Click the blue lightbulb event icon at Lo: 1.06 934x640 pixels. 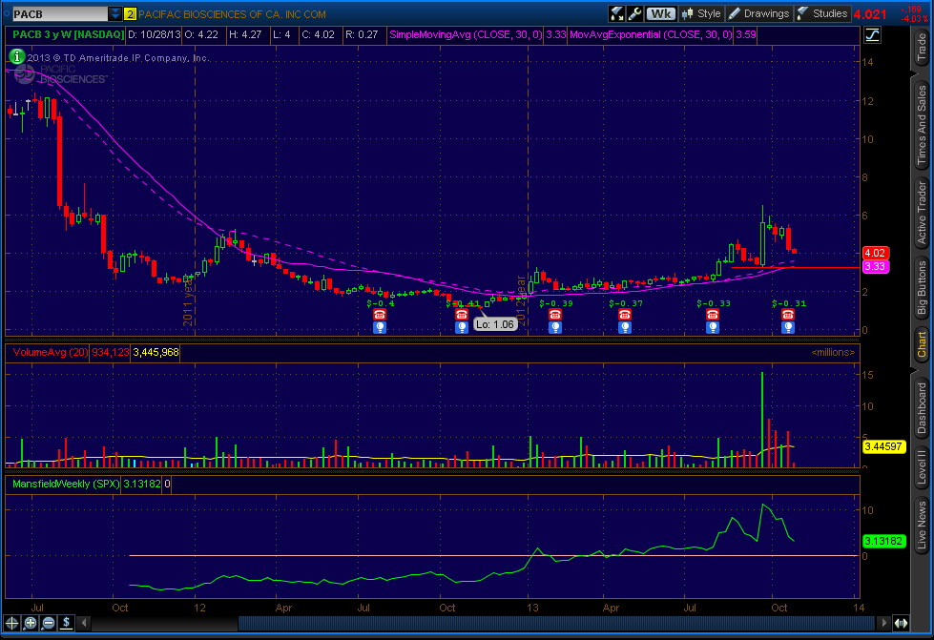pyautogui.click(x=456, y=326)
